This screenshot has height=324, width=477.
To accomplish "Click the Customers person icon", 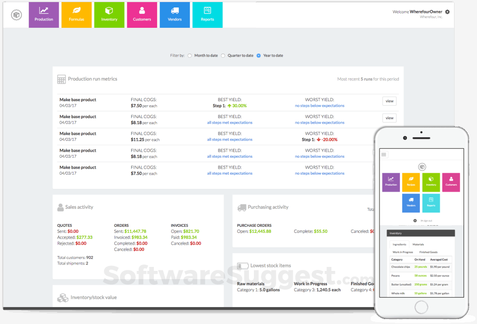I will click(x=142, y=15).
